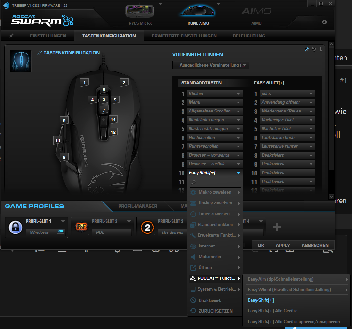The width and height of the screenshot is (352, 329).
Task: Click the PoE icon of Profil-Slot 2
Action: pyautogui.click(x=81, y=227)
